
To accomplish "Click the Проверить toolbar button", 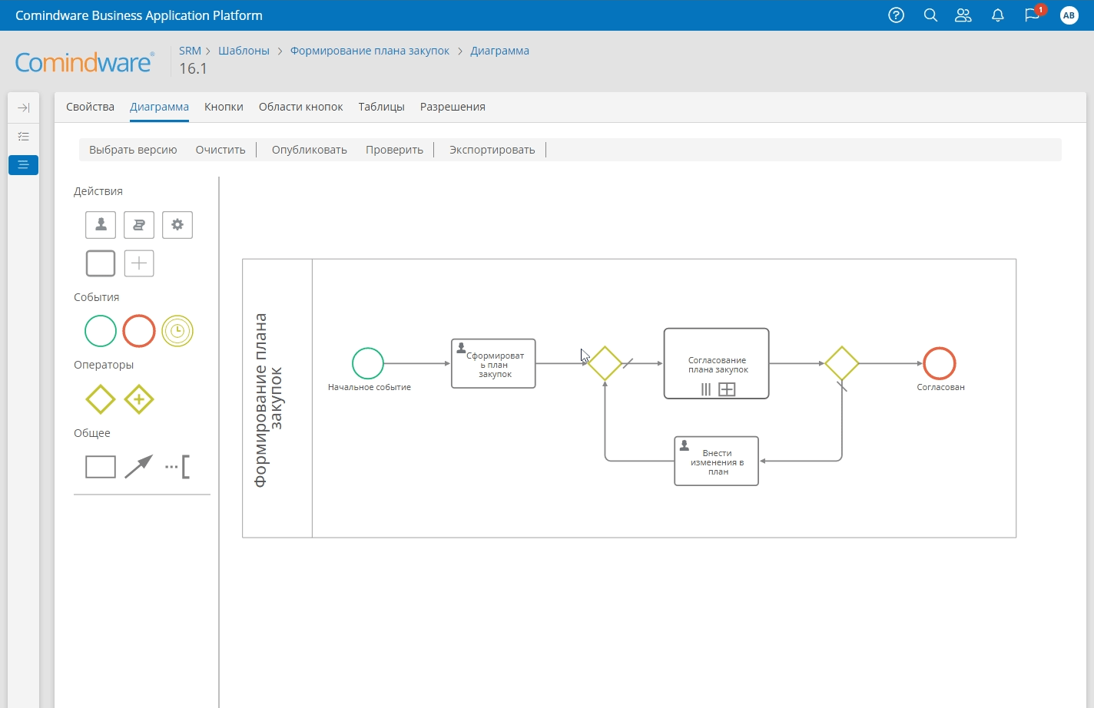I will [394, 150].
